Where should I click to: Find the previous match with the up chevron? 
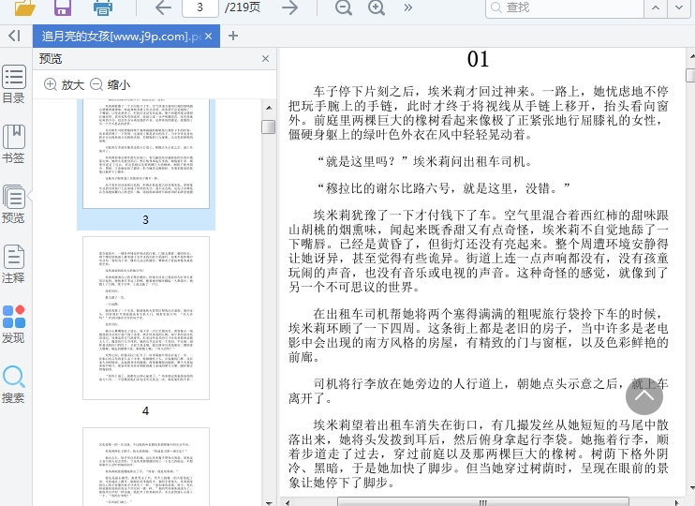pos(656,7)
